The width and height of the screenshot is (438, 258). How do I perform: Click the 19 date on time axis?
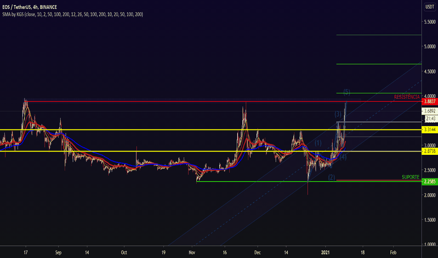click(x=164, y=252)
